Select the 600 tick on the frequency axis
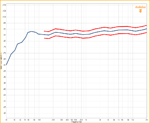 (76, 120)
